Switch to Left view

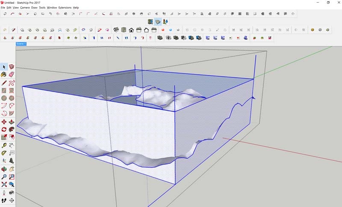154,30
